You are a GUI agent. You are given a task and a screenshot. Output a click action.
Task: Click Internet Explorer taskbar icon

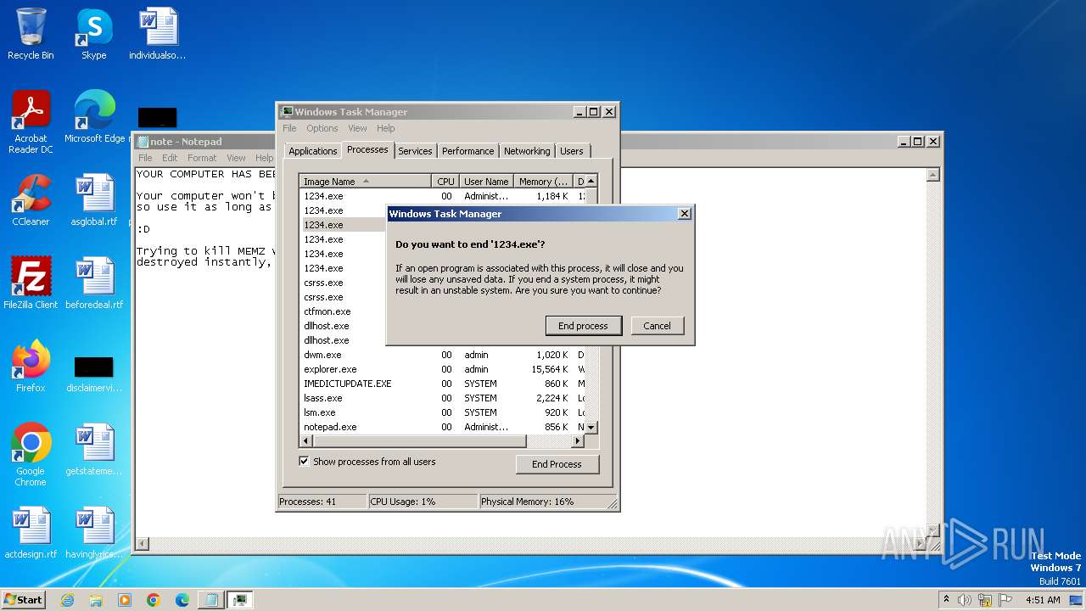point(67,600)
